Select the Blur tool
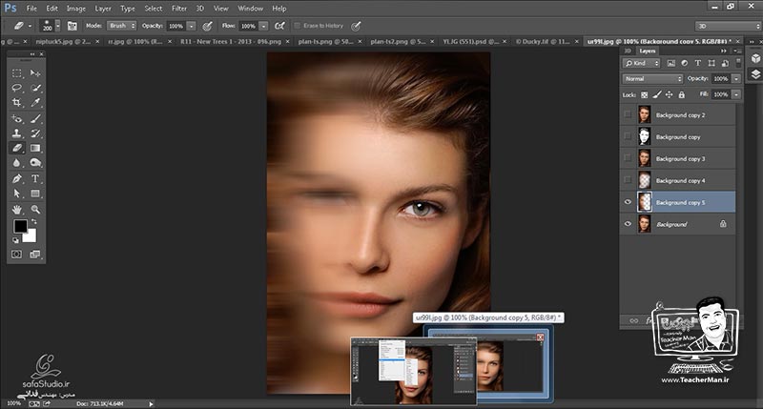The width and height of the screenshot is (763, 409). pyautogui.click(x=17, y=163)
